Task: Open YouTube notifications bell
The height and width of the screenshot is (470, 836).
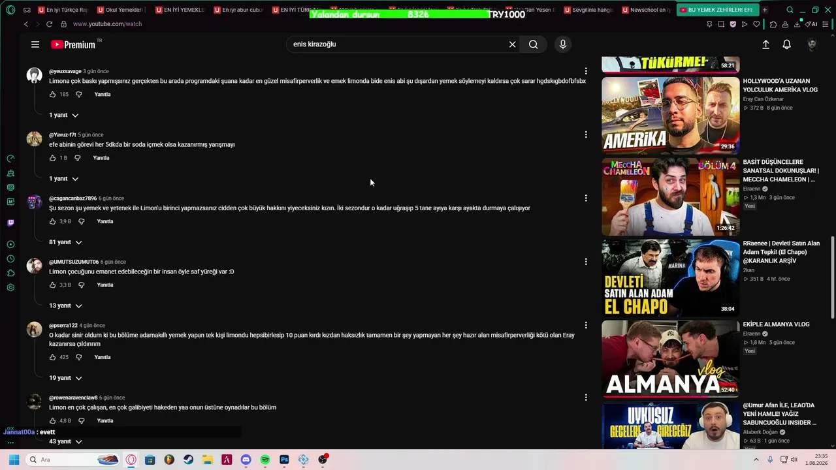Action: 787,44
